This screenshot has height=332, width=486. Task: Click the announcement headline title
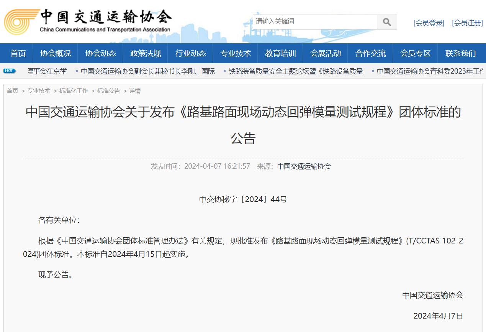243,125
